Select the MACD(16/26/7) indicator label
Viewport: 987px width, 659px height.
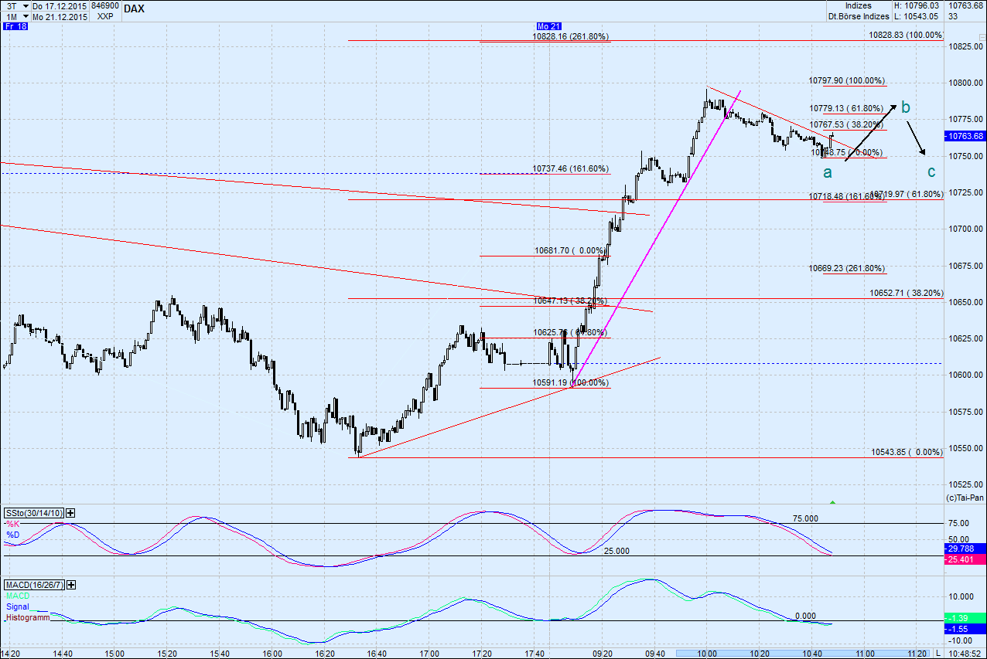pos(35,586)
